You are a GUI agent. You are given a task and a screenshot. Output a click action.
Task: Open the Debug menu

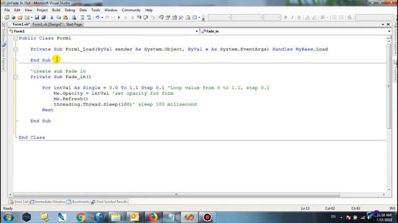pyautogui.click(x=70, y=10)
